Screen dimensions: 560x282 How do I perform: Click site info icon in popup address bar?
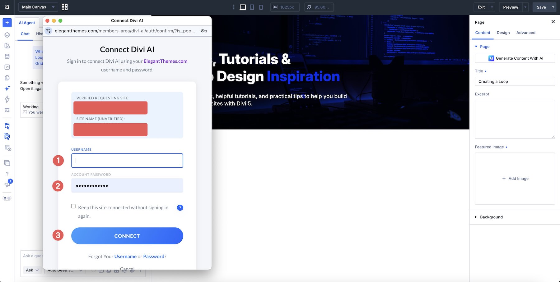tap(48, 31)
